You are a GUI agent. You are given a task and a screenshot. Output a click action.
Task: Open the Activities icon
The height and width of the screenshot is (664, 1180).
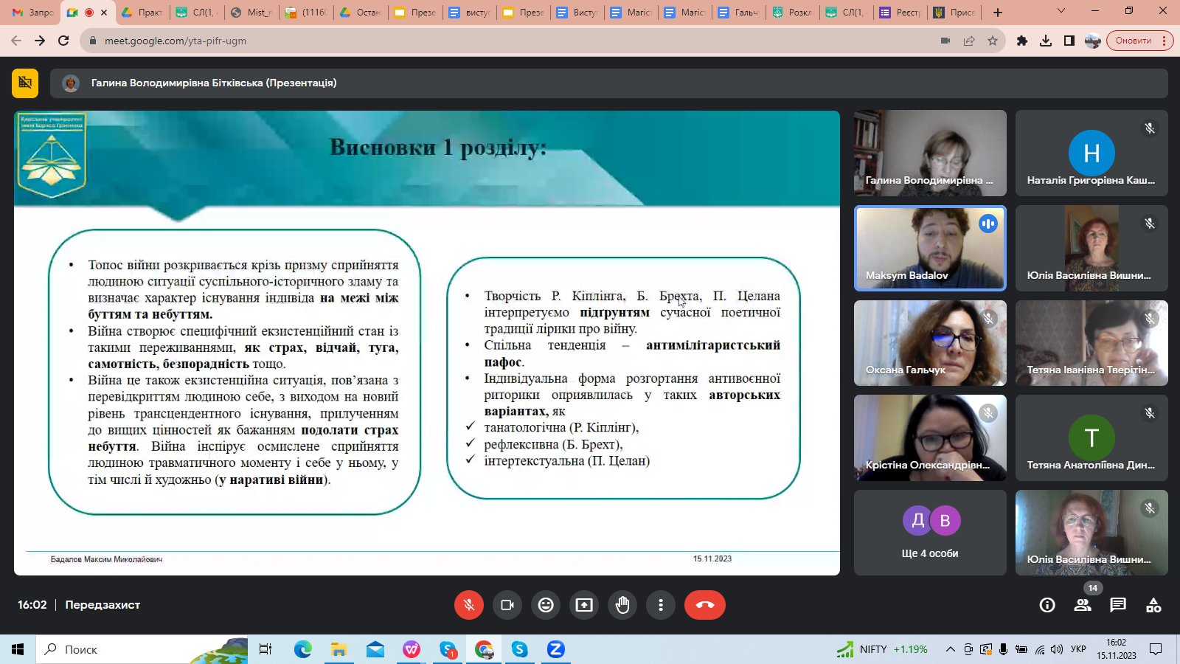pos(1153,606)
